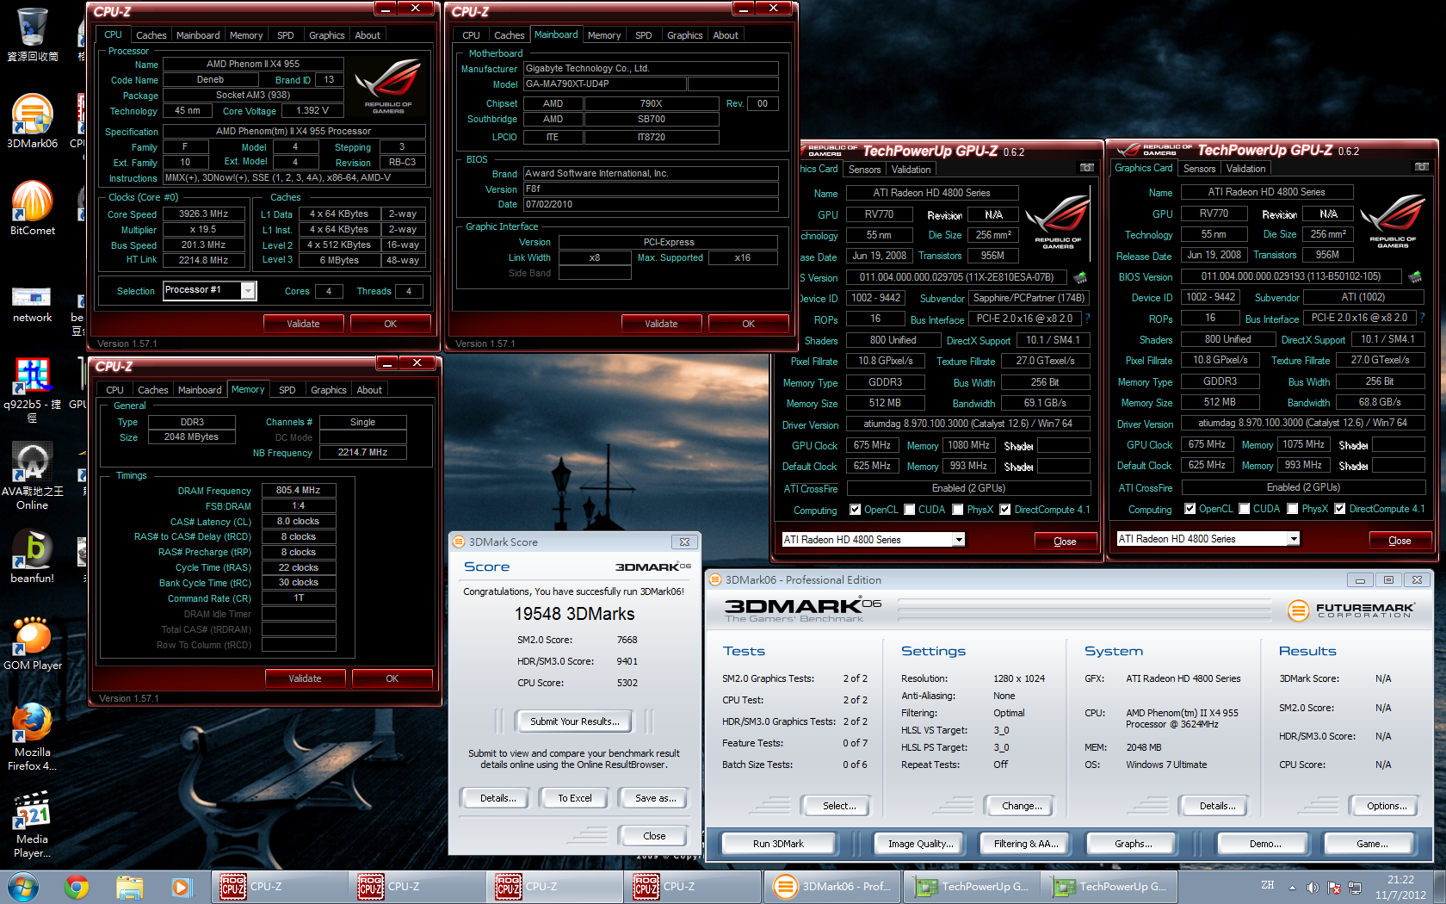Toggle OpenCL checkbox in left GPU-Z
Screen dimensions: 1446x904
[855, 510]
